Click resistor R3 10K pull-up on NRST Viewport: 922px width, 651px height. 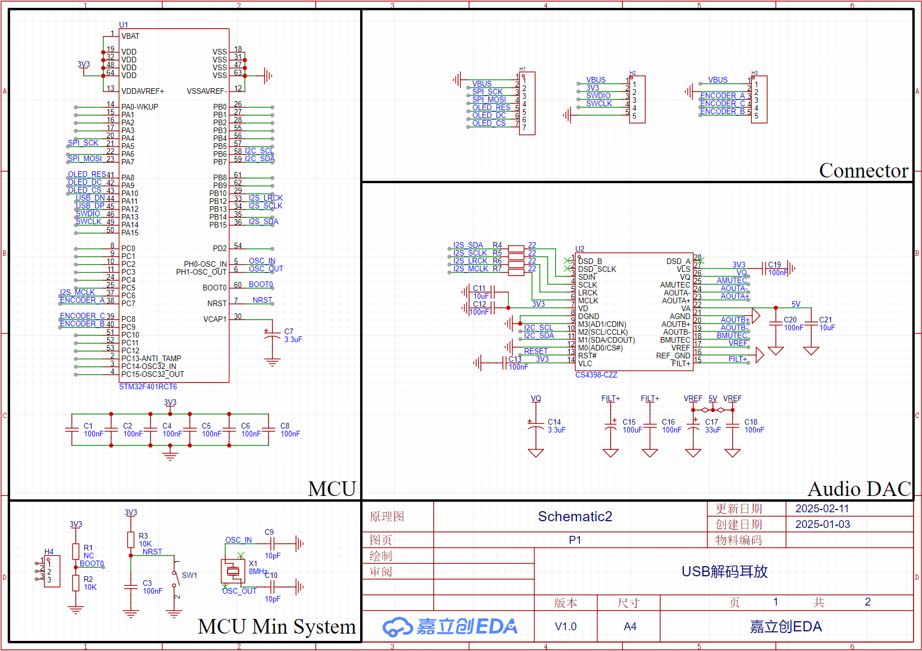tap(130, 540)
